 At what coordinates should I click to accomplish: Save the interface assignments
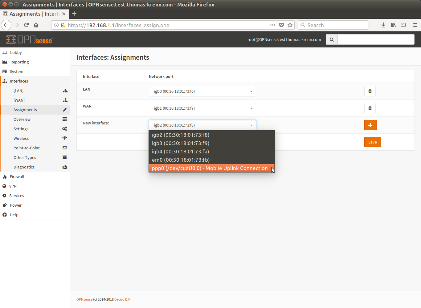click(372, 142)
